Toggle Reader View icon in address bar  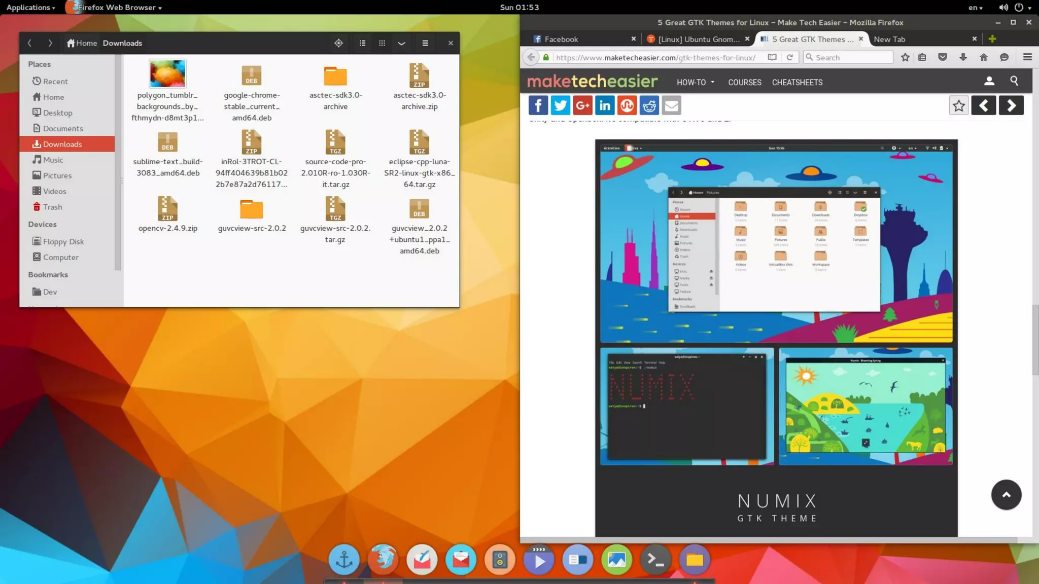(x=772, y=57)
